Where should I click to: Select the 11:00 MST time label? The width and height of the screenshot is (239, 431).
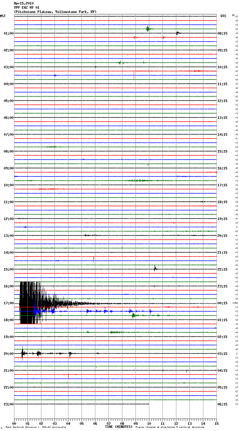(x=8, y=202)
